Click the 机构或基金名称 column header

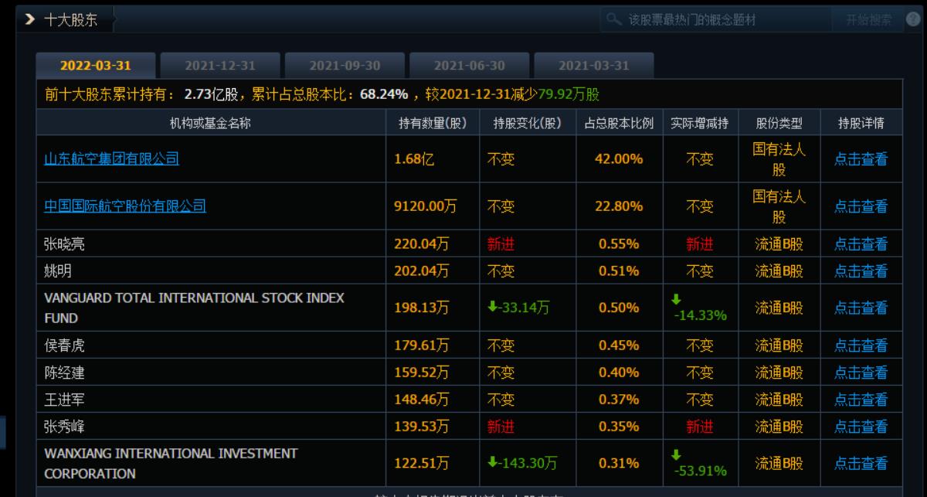(x=211, y=123)
